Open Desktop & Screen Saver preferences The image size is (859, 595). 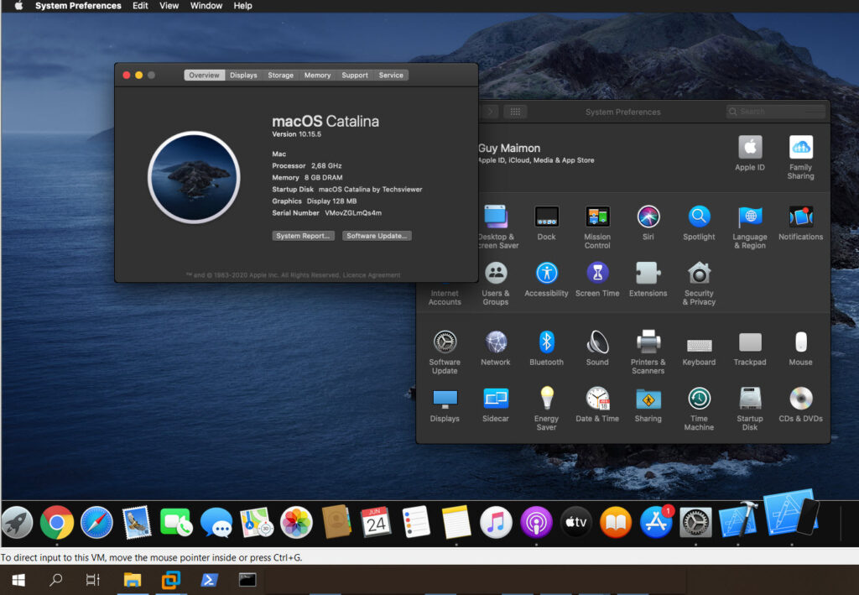pyautogui.click(x=496, y=227)
